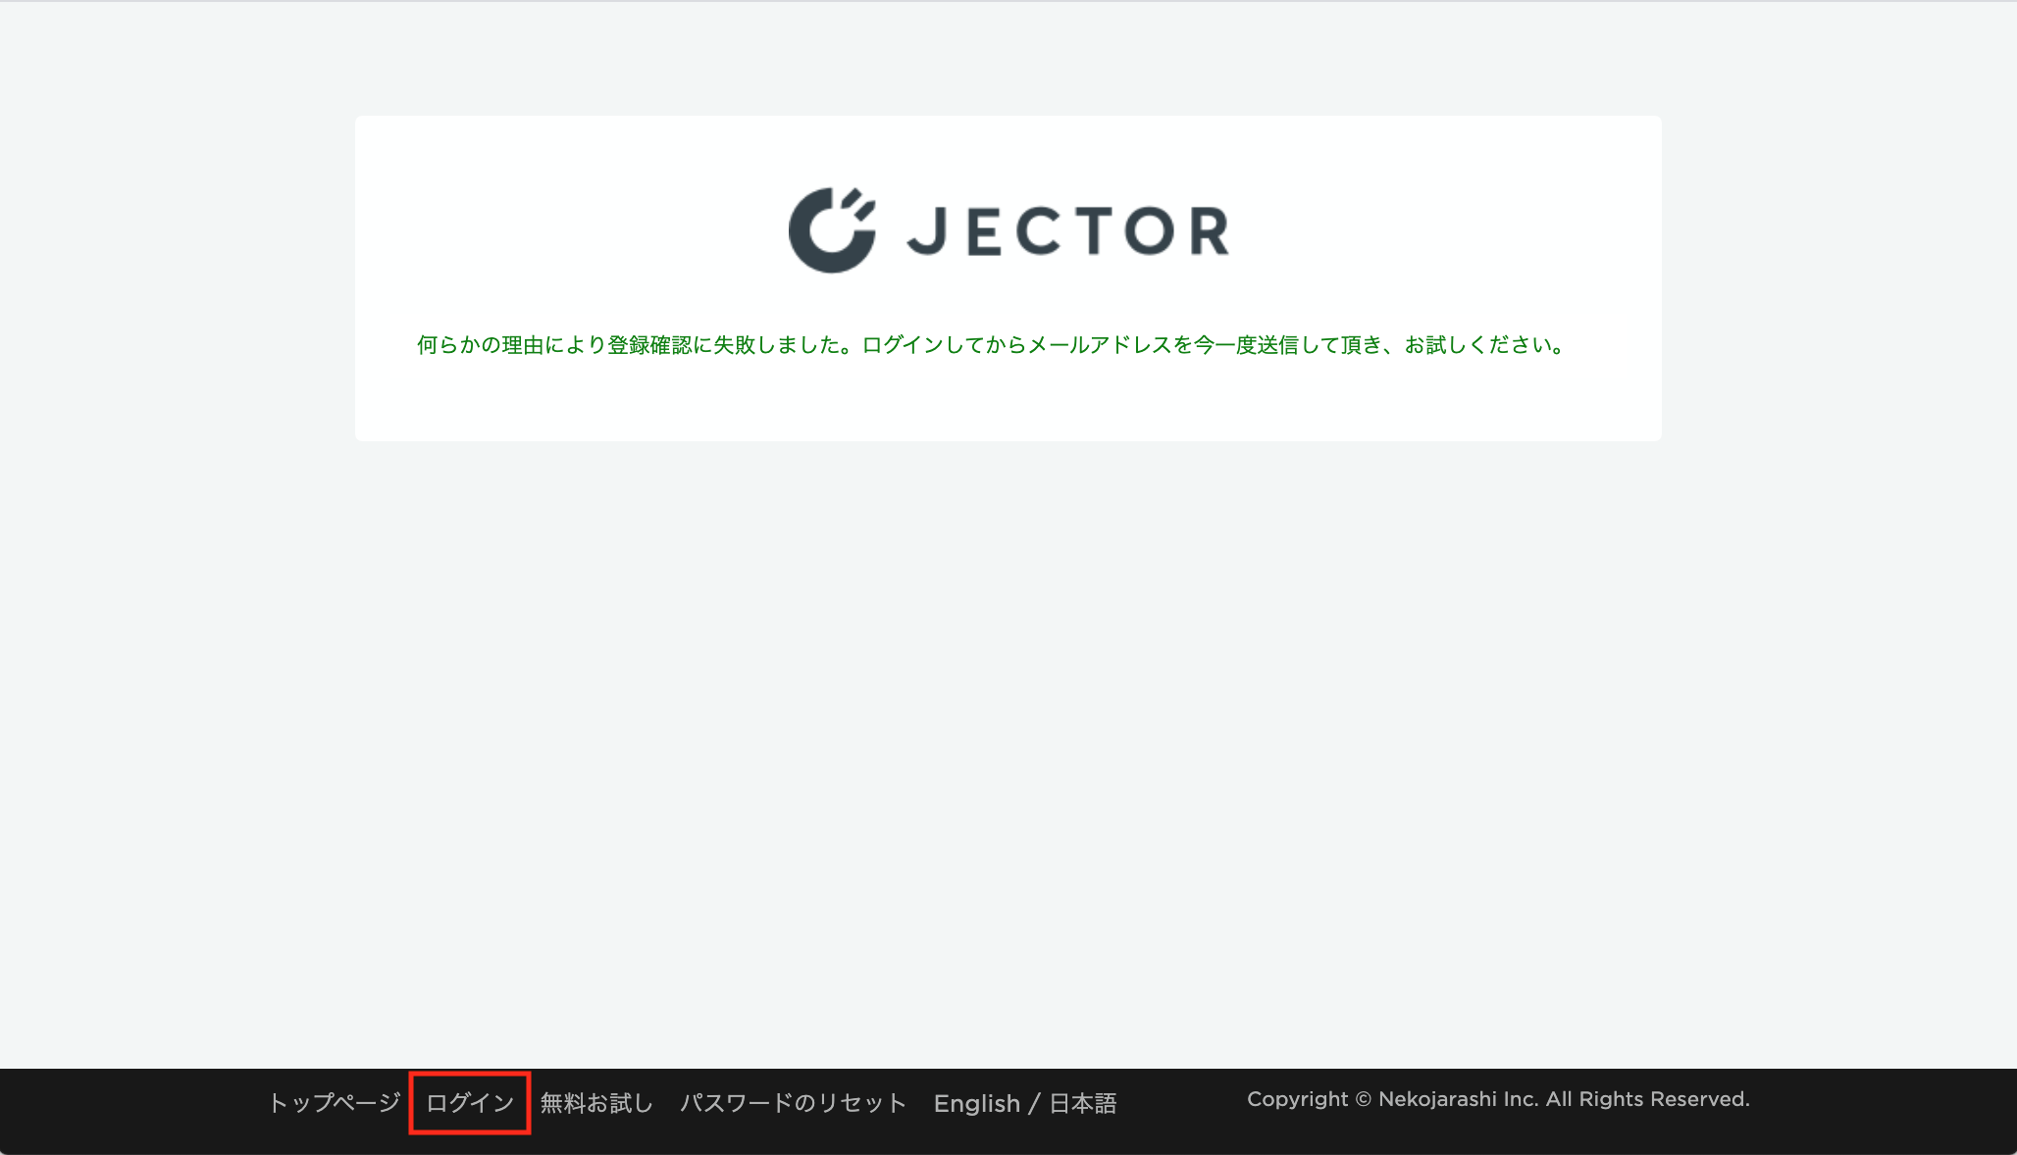Click the green registration failure message

pyautogui.click(x=993, y=345)
